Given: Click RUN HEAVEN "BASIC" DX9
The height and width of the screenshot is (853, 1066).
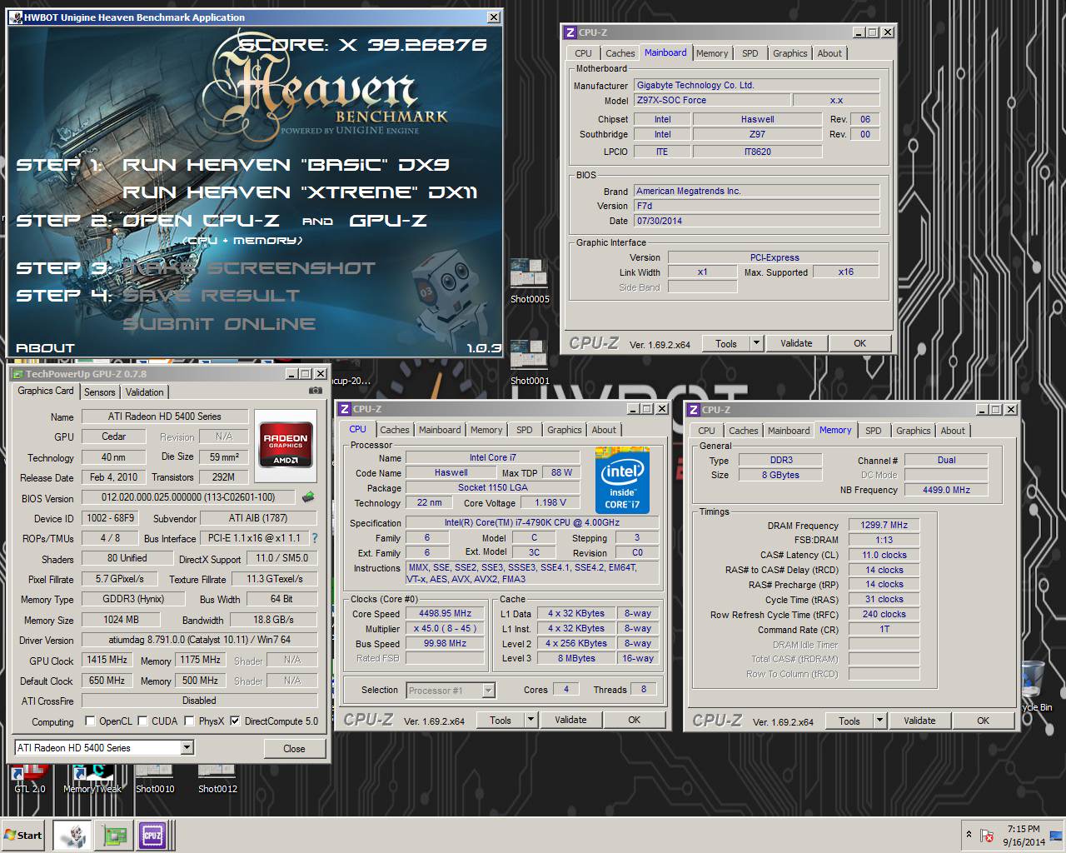Looking at the screenshot, I should pyautogui.click(x=286, y=165).
